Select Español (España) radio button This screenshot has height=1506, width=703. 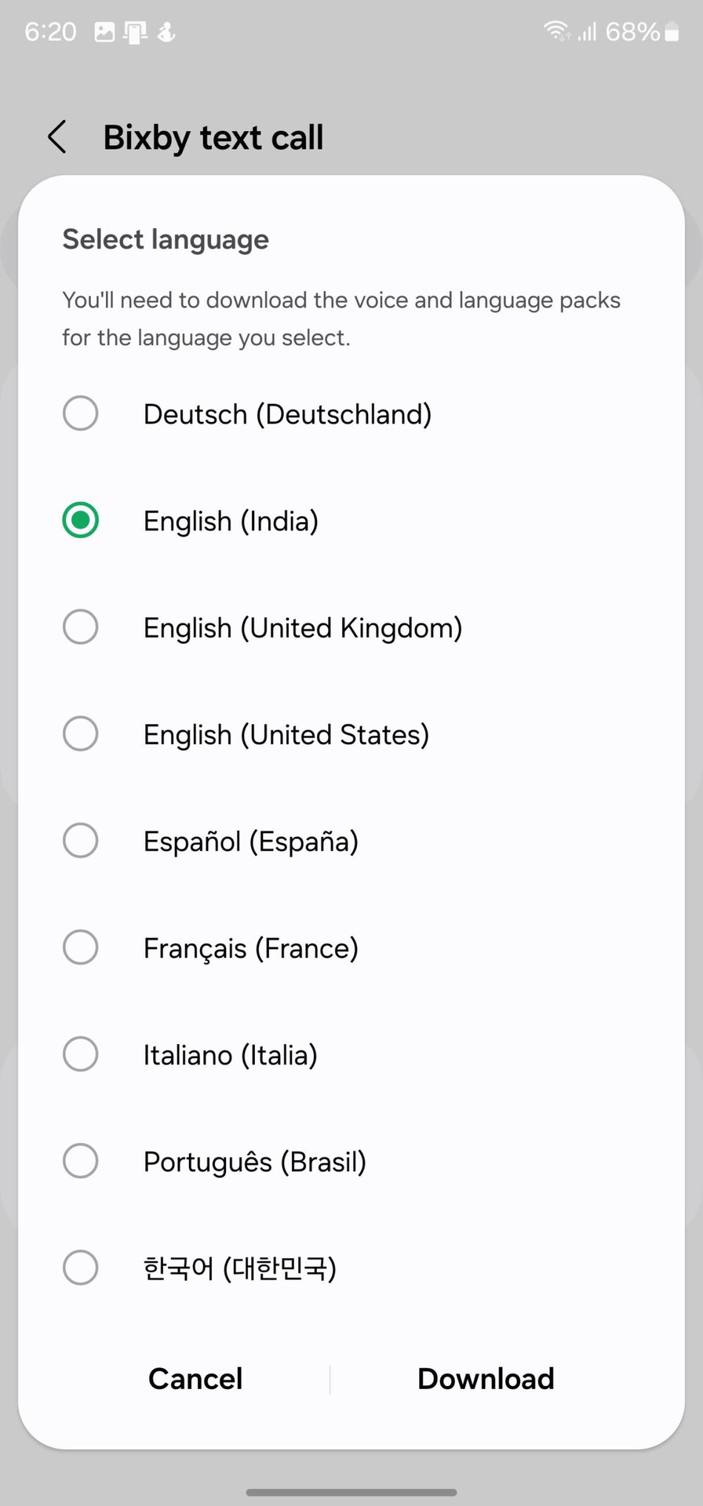coord(81,841)
